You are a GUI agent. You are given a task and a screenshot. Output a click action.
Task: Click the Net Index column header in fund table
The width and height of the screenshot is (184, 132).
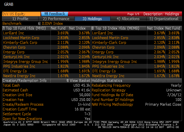pos(80,28)
